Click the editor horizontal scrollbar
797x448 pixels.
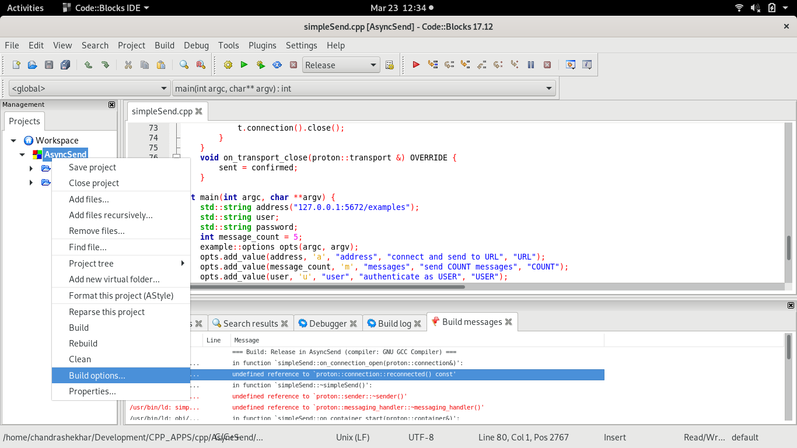coord(327,286)
